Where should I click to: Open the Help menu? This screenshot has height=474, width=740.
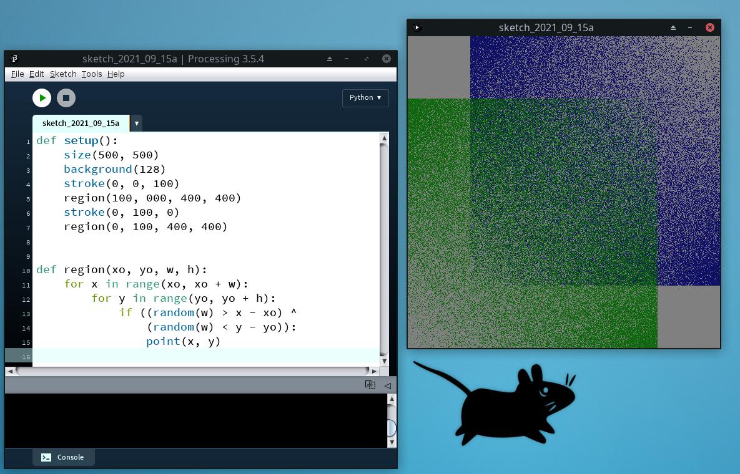(x=116, y=74)
